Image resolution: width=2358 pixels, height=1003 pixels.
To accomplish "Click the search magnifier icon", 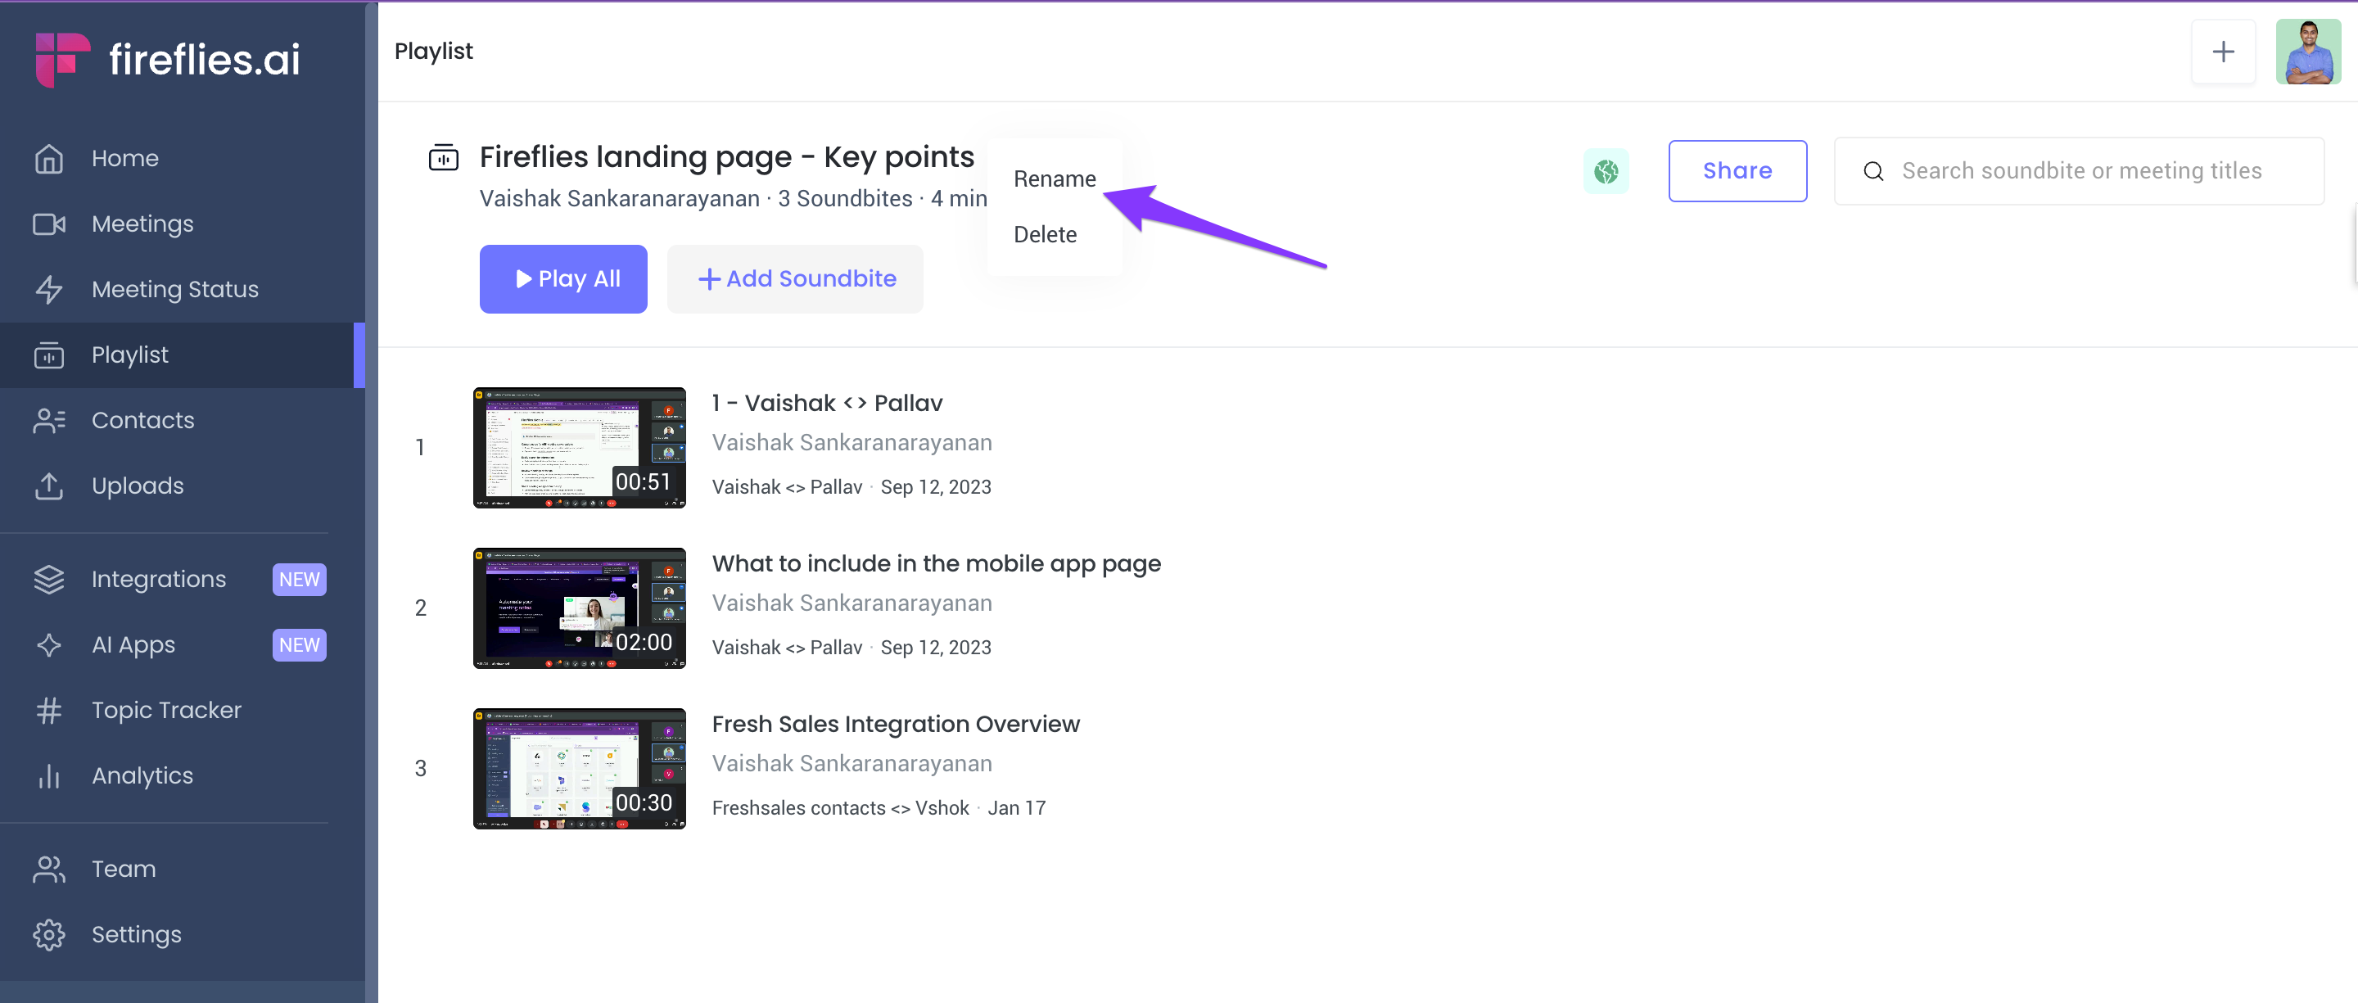I will (x=1872, y=171).
